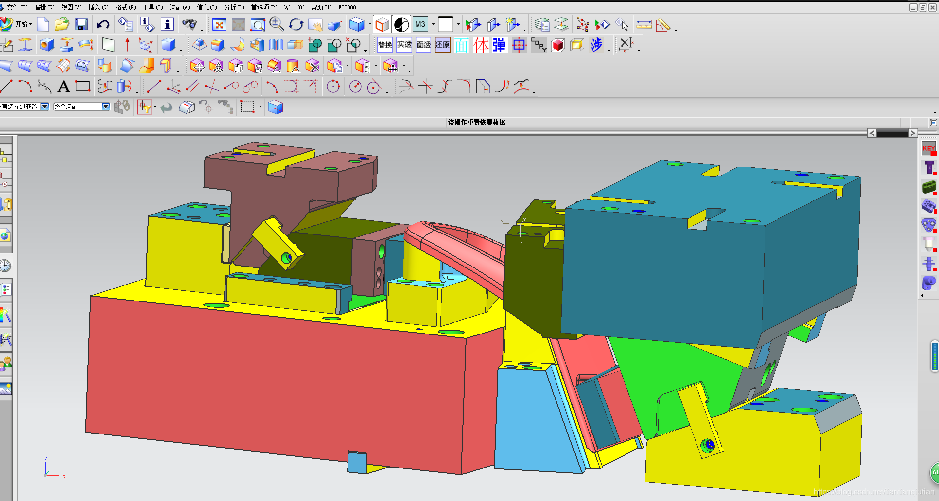Expand the white background dropdown arrow

click(x=458, y=24)
